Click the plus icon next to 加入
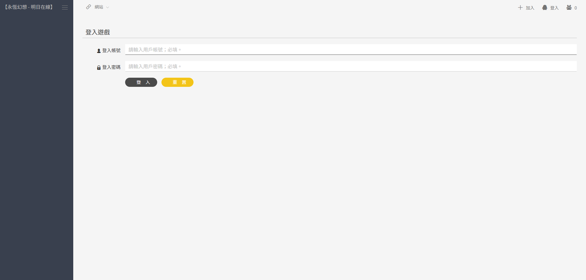 [x=520, y=7]
